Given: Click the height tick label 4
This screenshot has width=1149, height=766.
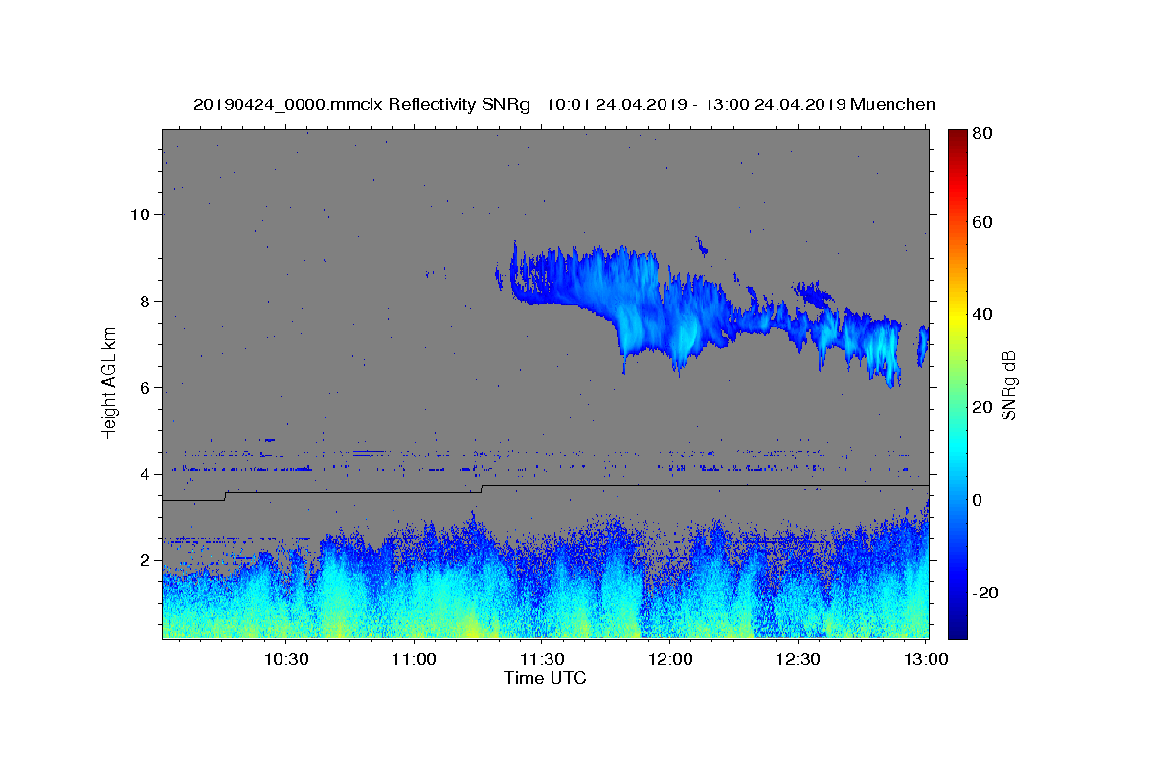Looking at the screenshot, I should coord(146,474).
